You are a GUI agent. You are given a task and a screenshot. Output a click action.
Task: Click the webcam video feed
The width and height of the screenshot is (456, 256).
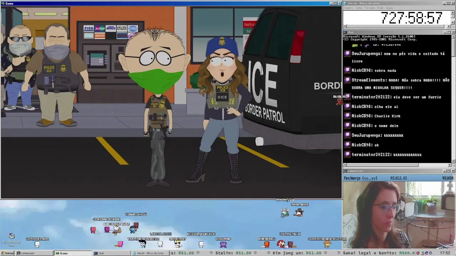click(399, 215)
